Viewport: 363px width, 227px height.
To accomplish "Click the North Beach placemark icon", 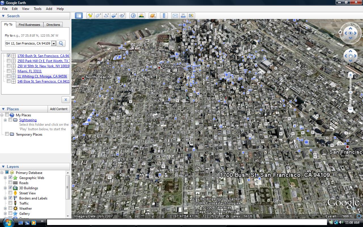I will (83, 78).
